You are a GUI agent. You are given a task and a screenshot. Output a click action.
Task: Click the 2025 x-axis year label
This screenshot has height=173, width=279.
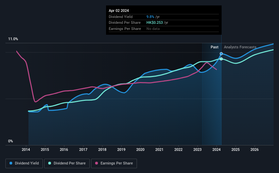coord(236,150)
